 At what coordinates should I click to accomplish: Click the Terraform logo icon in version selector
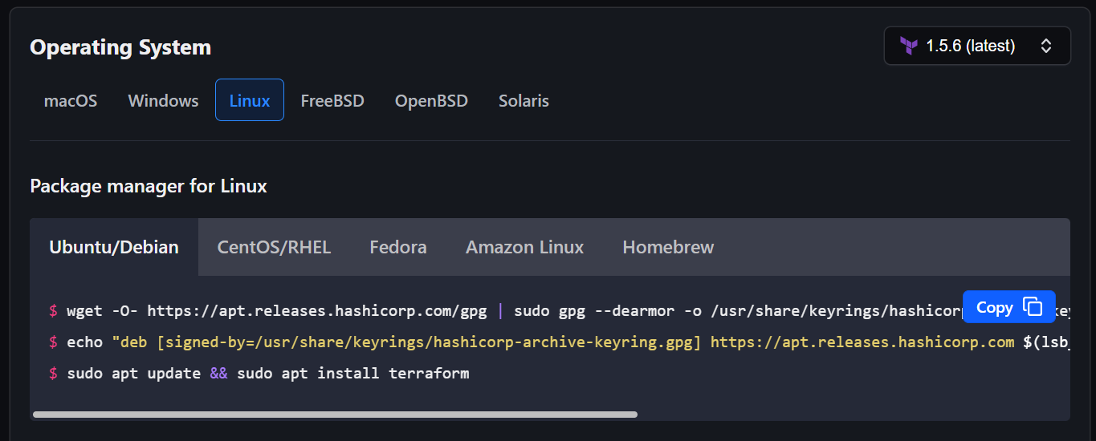pos(909,46)
